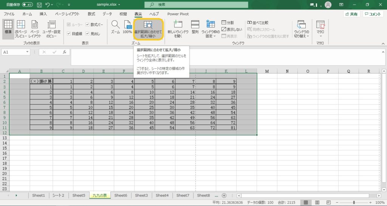
Task: Toggle the AutoSave (自動保存) switch
Action: coord(27,5)
